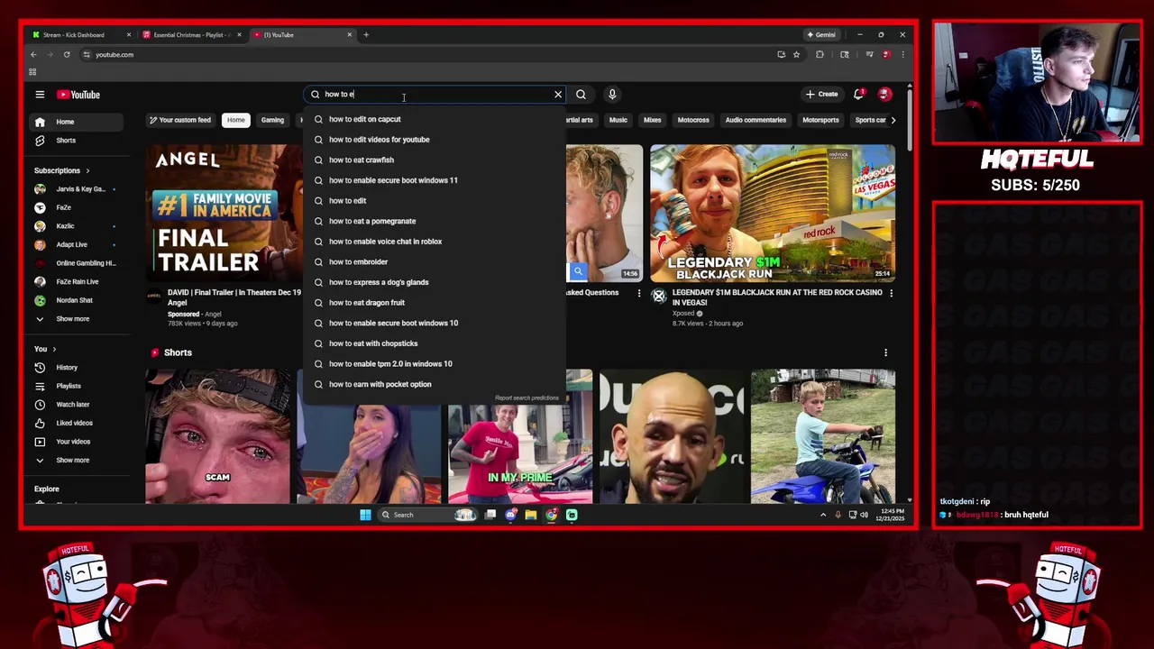
Task: Reload the page
Action: click(67, 55)
